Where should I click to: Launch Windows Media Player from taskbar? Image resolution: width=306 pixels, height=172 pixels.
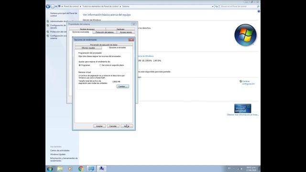click(x=70, y=169)
